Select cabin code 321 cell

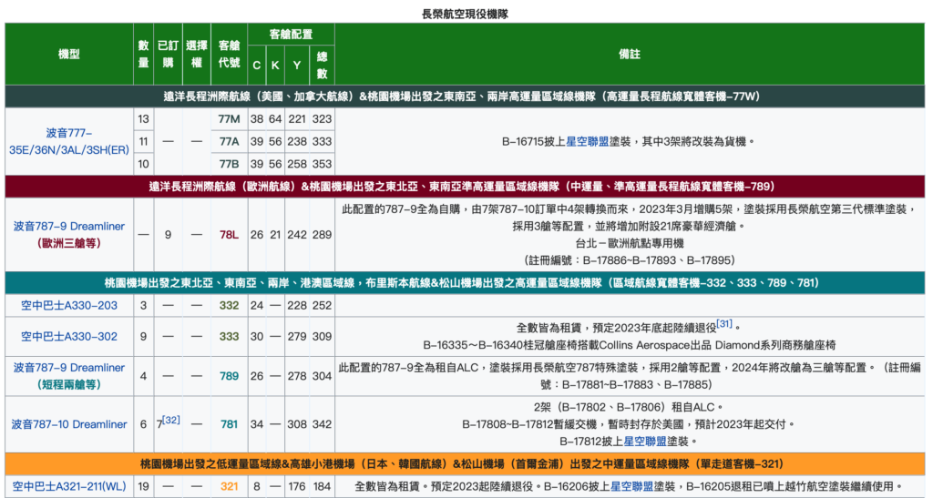[229, 486]
